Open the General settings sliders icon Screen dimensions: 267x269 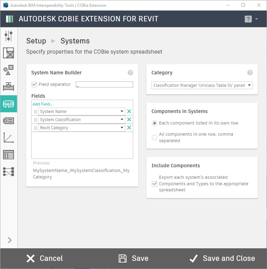point(9,36)
